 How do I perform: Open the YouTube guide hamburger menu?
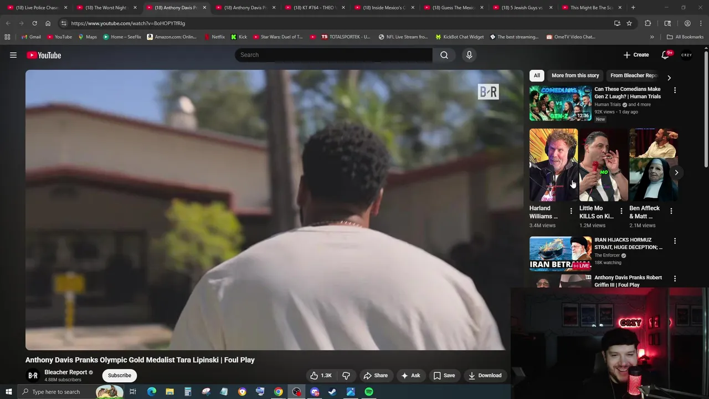[13, 55]
